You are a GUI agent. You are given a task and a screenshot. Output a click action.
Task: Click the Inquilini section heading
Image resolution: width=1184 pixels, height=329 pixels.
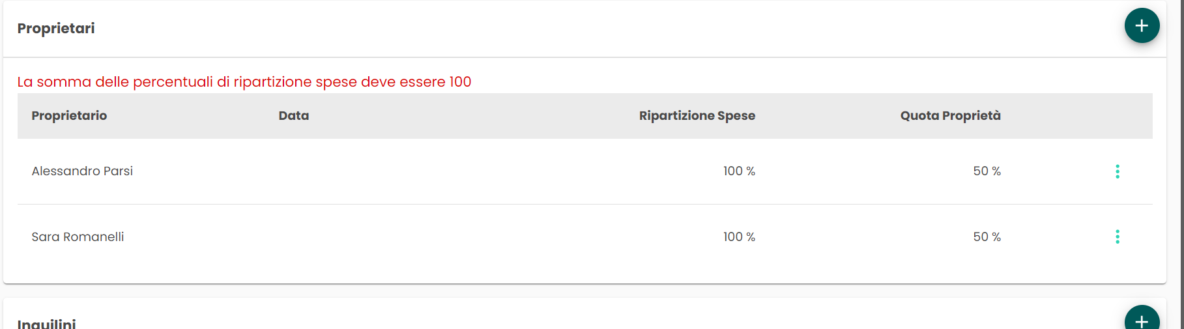(x=46, y=323)
